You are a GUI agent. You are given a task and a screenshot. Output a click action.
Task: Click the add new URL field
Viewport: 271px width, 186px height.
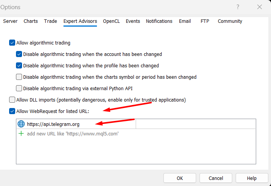coord(73,134)
